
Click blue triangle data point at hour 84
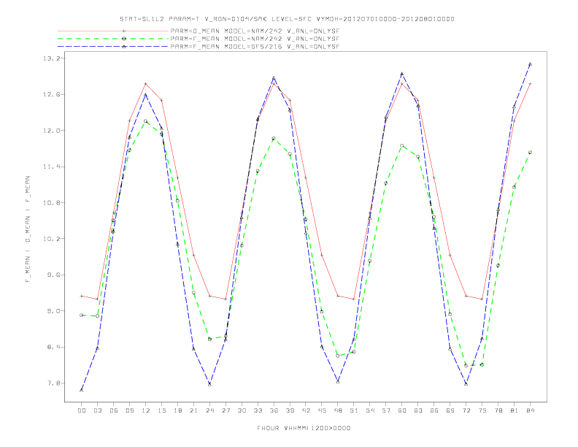(x=530, y=64)
